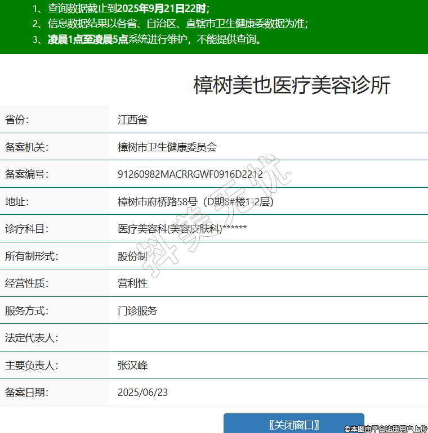Select the 备案编号 registration number value
Screen dimensions: 428x433
point(190,174)
